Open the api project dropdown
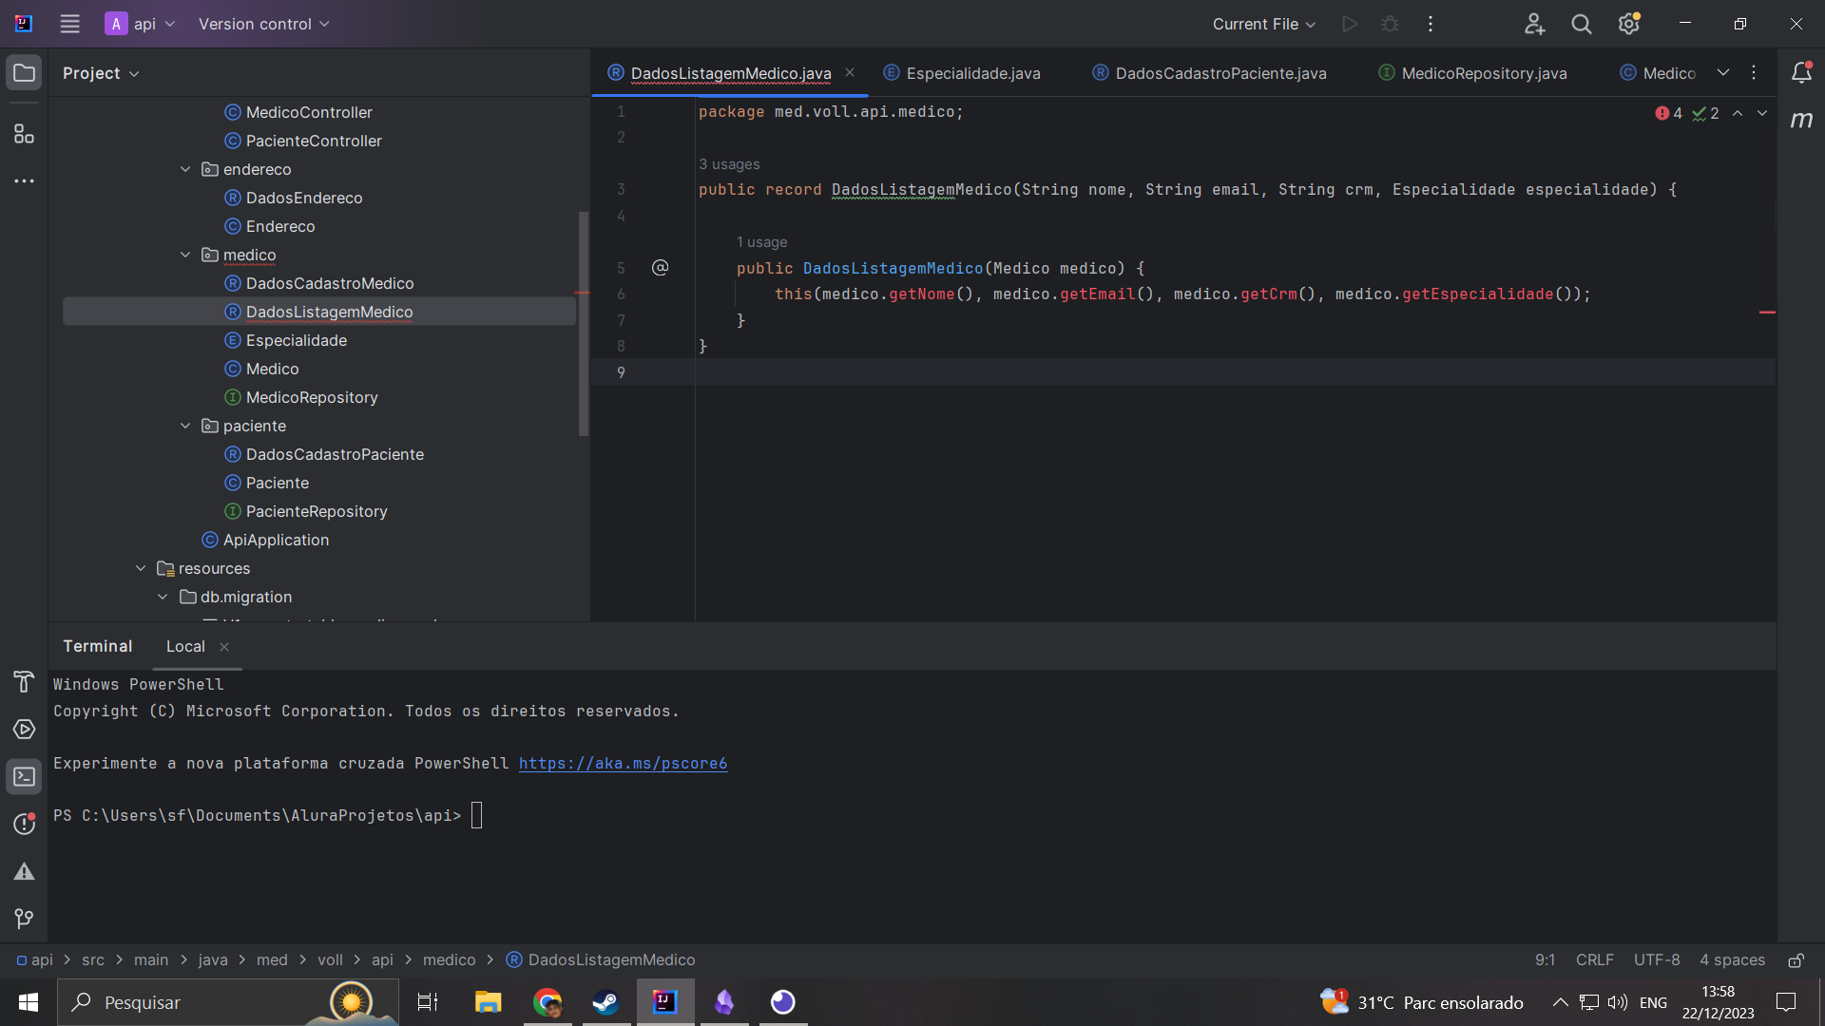The image size is (1825, 1026). click(x=140, y=24)
